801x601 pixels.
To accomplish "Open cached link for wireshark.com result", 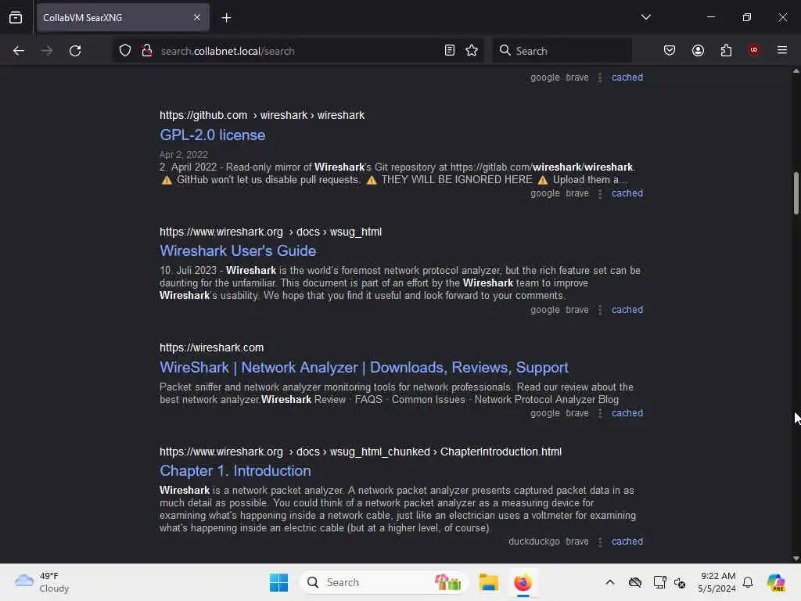I will (x=627, y=413).
